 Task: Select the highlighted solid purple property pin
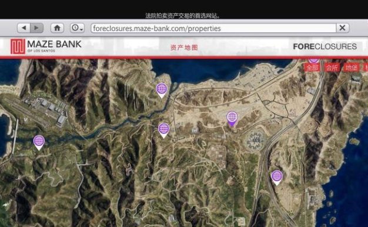tap(232, 119)
